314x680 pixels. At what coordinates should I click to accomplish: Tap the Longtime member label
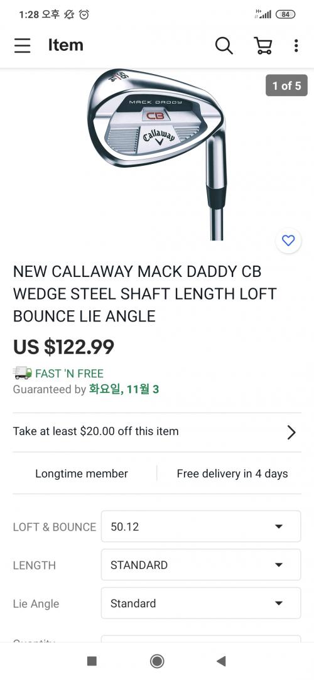pyautogui.click(x=82, y=473)
